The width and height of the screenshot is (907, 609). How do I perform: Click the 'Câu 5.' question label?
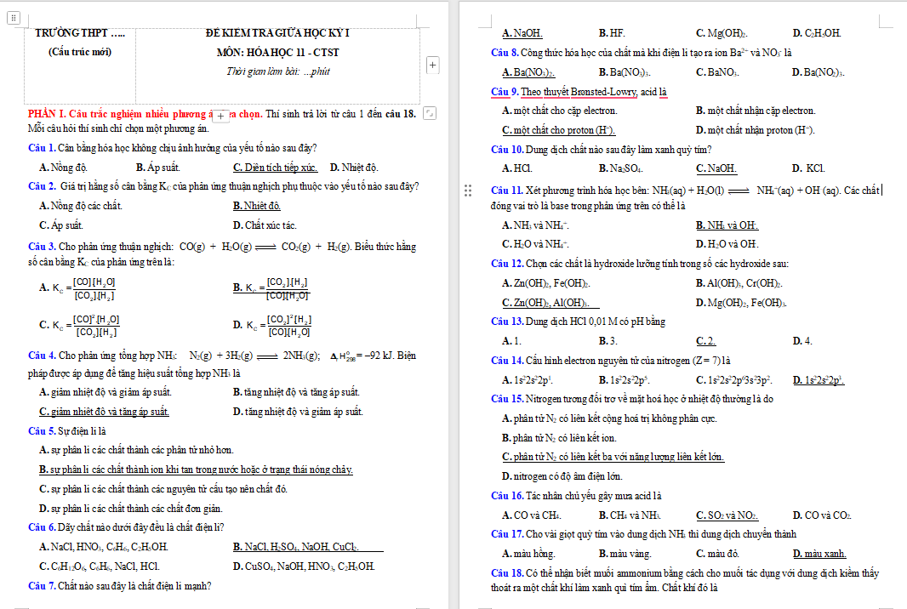tap(42, 431)
